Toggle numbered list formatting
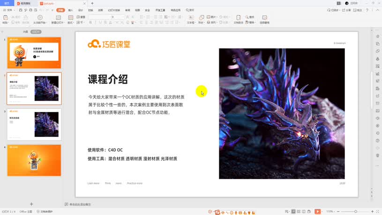Viewport: 382px width, 215px height. 148,17
